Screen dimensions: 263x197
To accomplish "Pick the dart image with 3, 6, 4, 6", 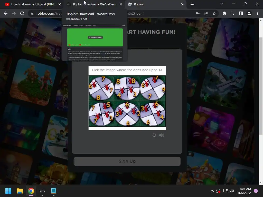I will (x=153, y=114).
